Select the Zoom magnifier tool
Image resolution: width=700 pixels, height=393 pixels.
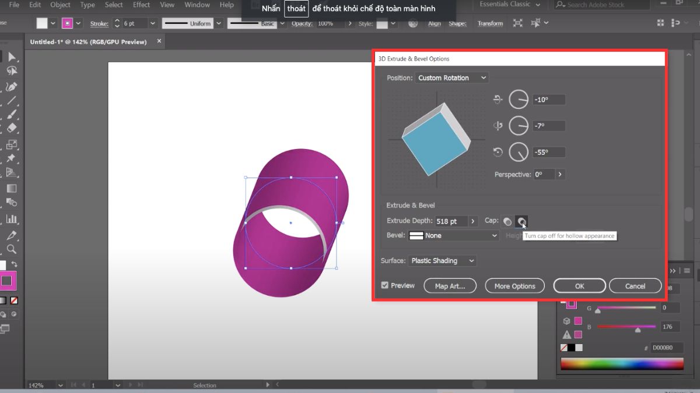tap(12, 249)
